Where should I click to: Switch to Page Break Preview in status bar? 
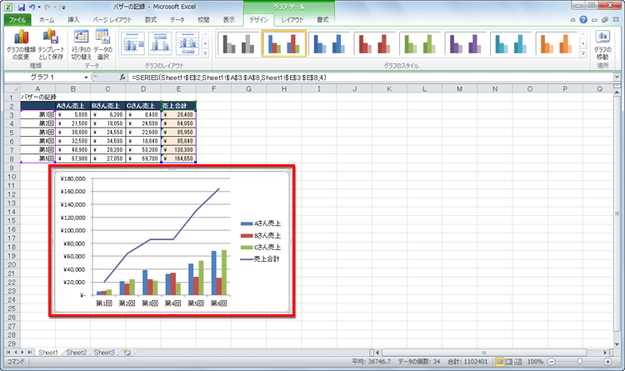coord(521,362)
